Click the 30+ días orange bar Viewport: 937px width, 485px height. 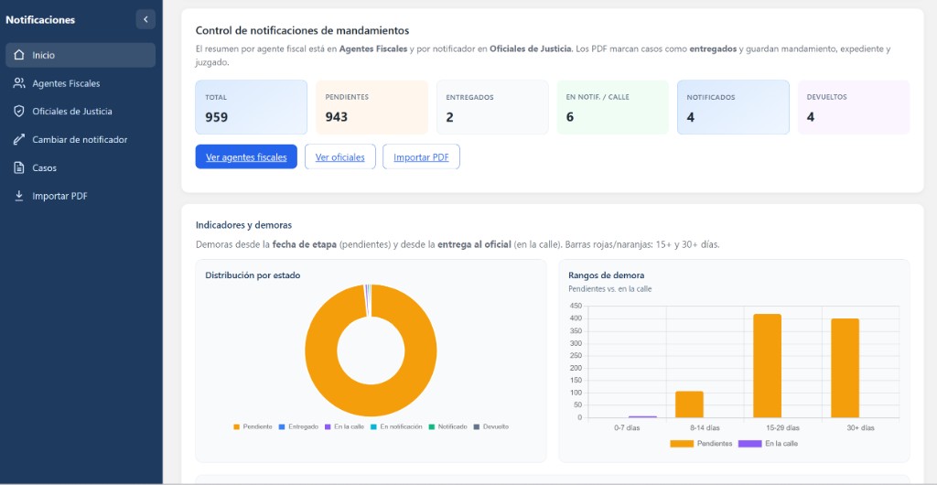845,368
